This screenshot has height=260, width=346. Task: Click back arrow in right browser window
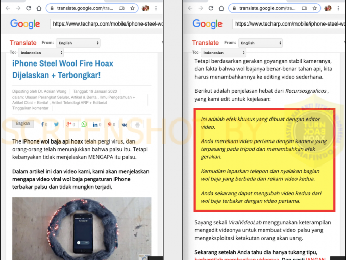click(x=190, y=8)
